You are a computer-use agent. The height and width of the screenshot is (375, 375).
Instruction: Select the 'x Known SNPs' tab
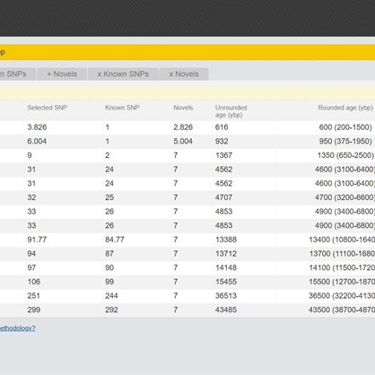[123, 74]
